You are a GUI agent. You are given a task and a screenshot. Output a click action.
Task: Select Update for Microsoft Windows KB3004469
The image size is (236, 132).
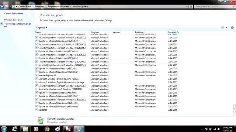click(x=108, y=106)
